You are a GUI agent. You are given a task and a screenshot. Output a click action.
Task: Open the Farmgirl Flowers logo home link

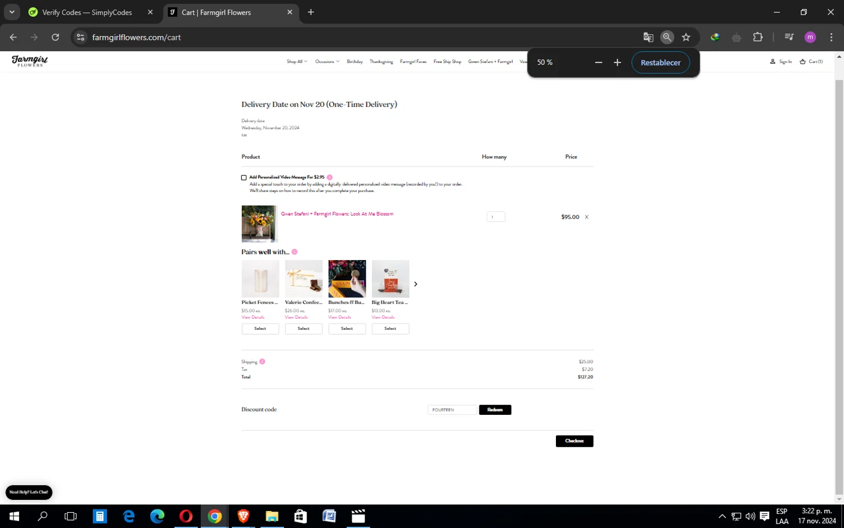pyautogui.click(x=30, y=61)
